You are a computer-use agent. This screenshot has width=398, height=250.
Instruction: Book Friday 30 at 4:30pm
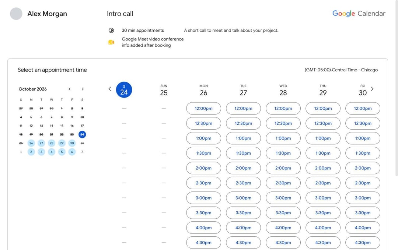(x=363, y=243)
